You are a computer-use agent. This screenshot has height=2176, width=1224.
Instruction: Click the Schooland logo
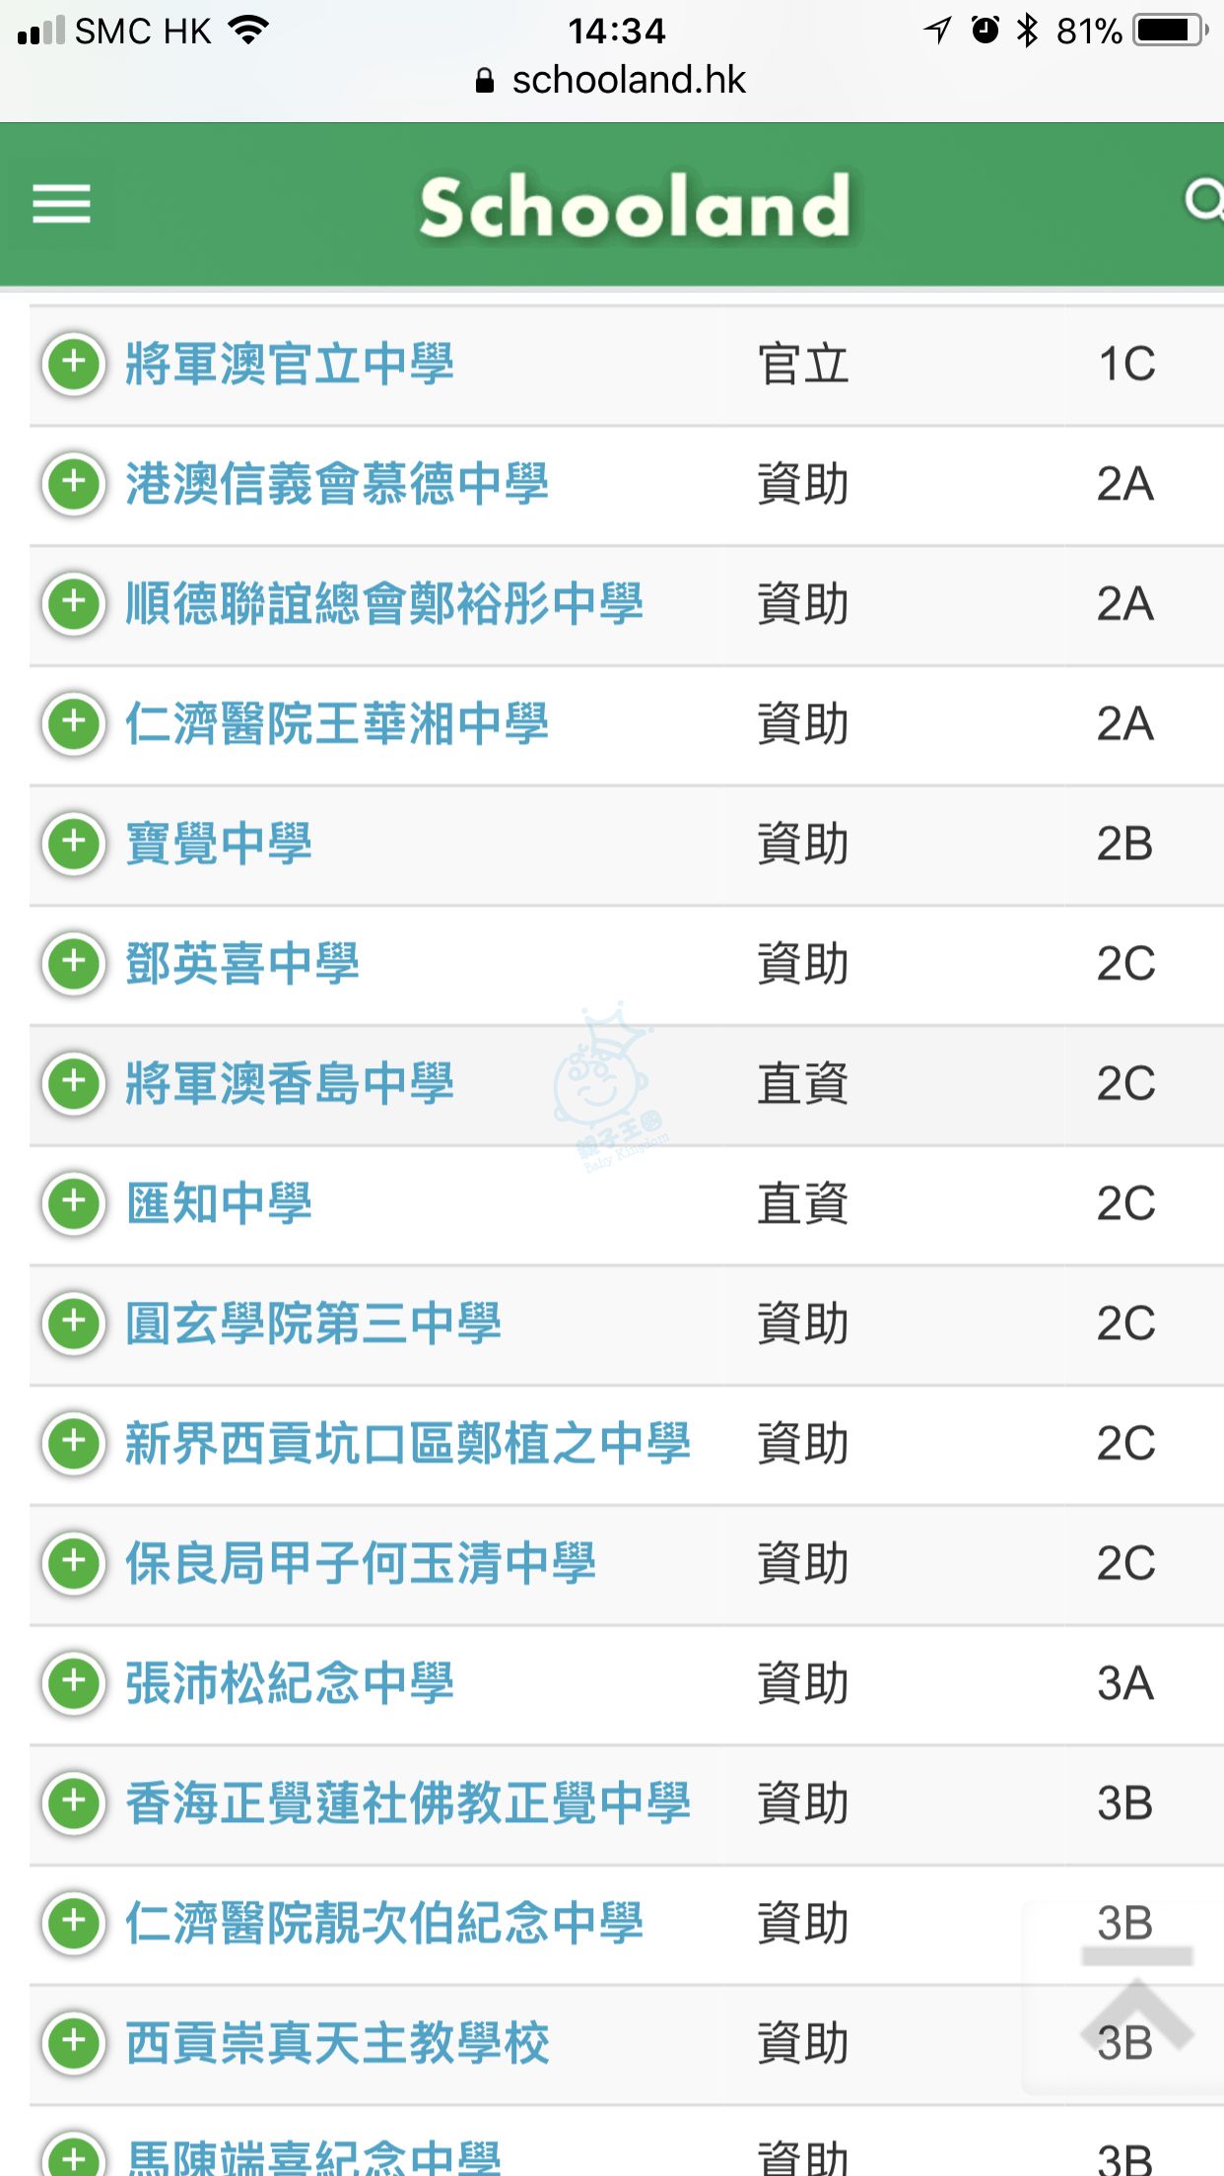click(635, 207)
